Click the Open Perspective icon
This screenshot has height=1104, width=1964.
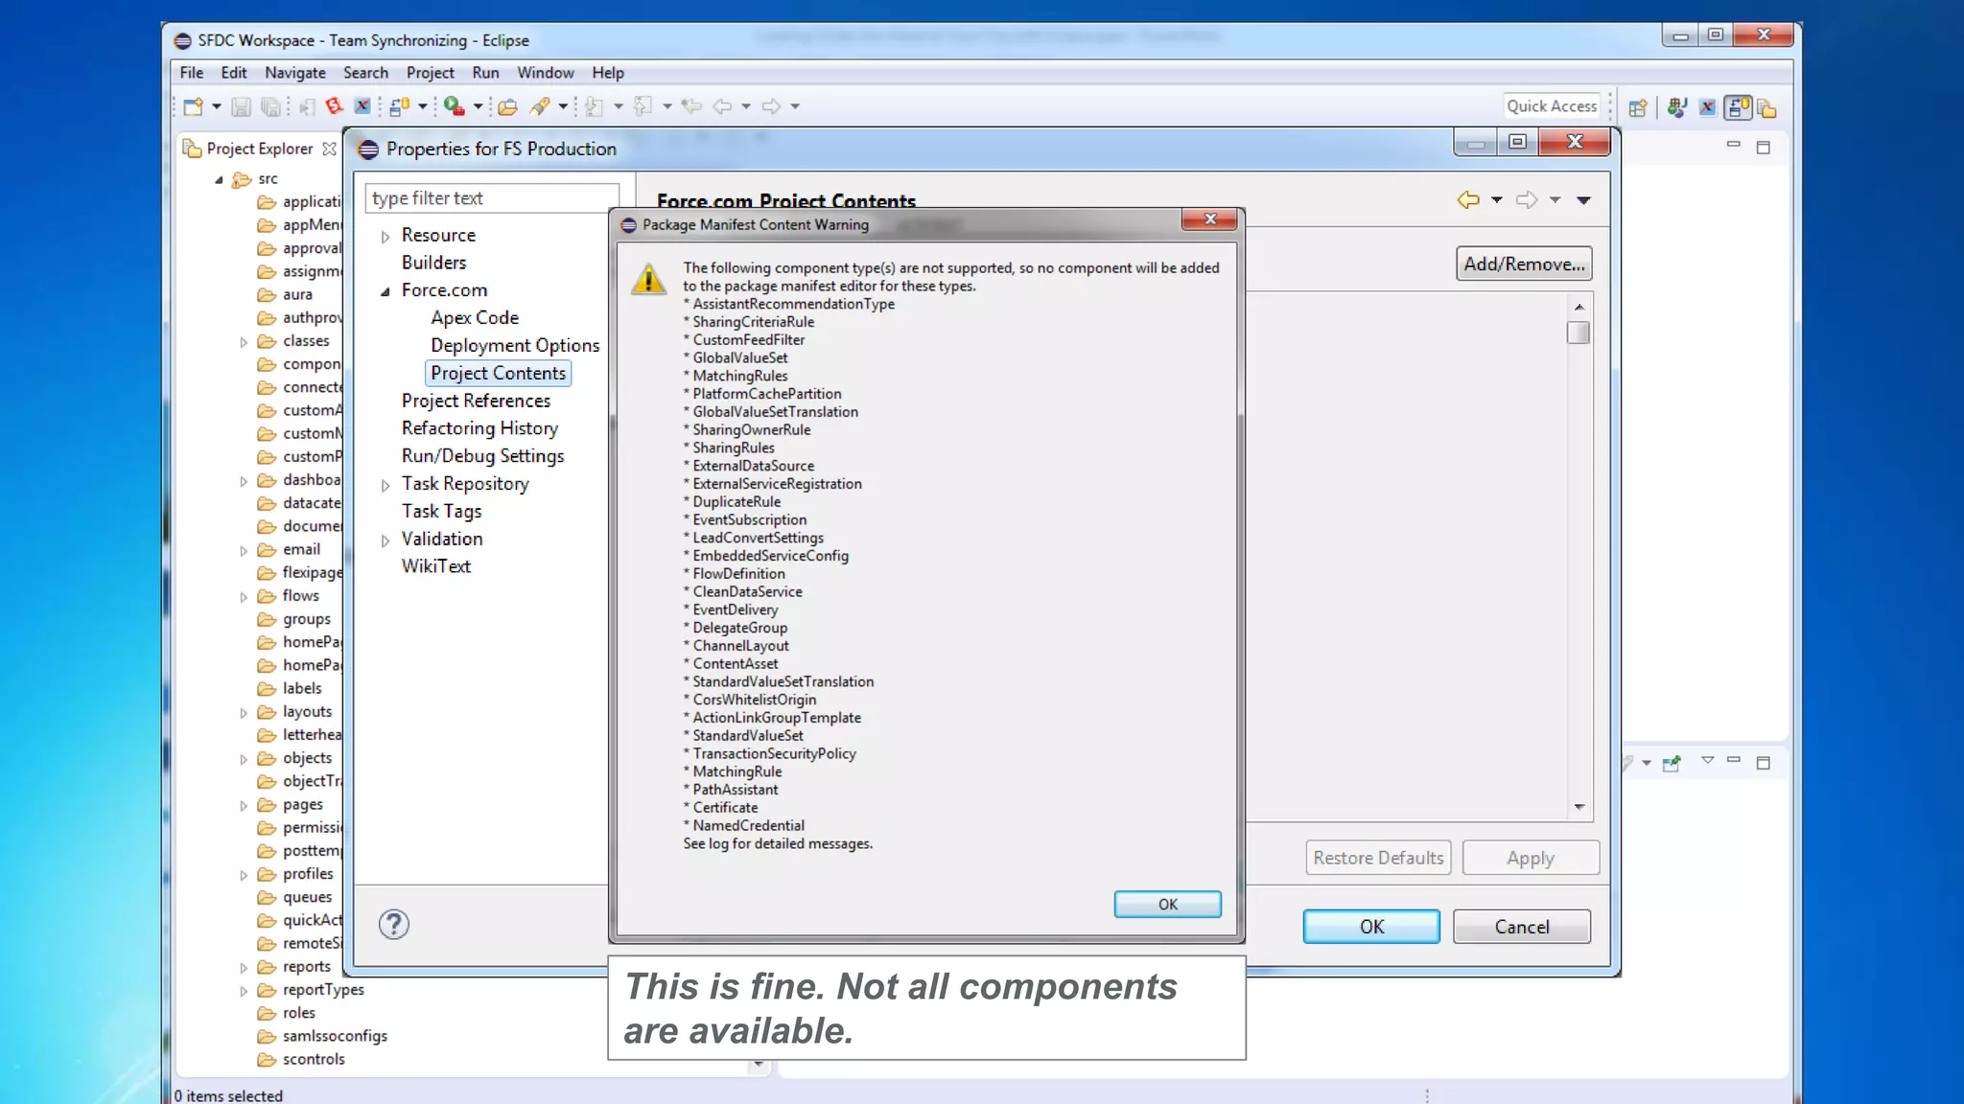[x=1638, y=107]
